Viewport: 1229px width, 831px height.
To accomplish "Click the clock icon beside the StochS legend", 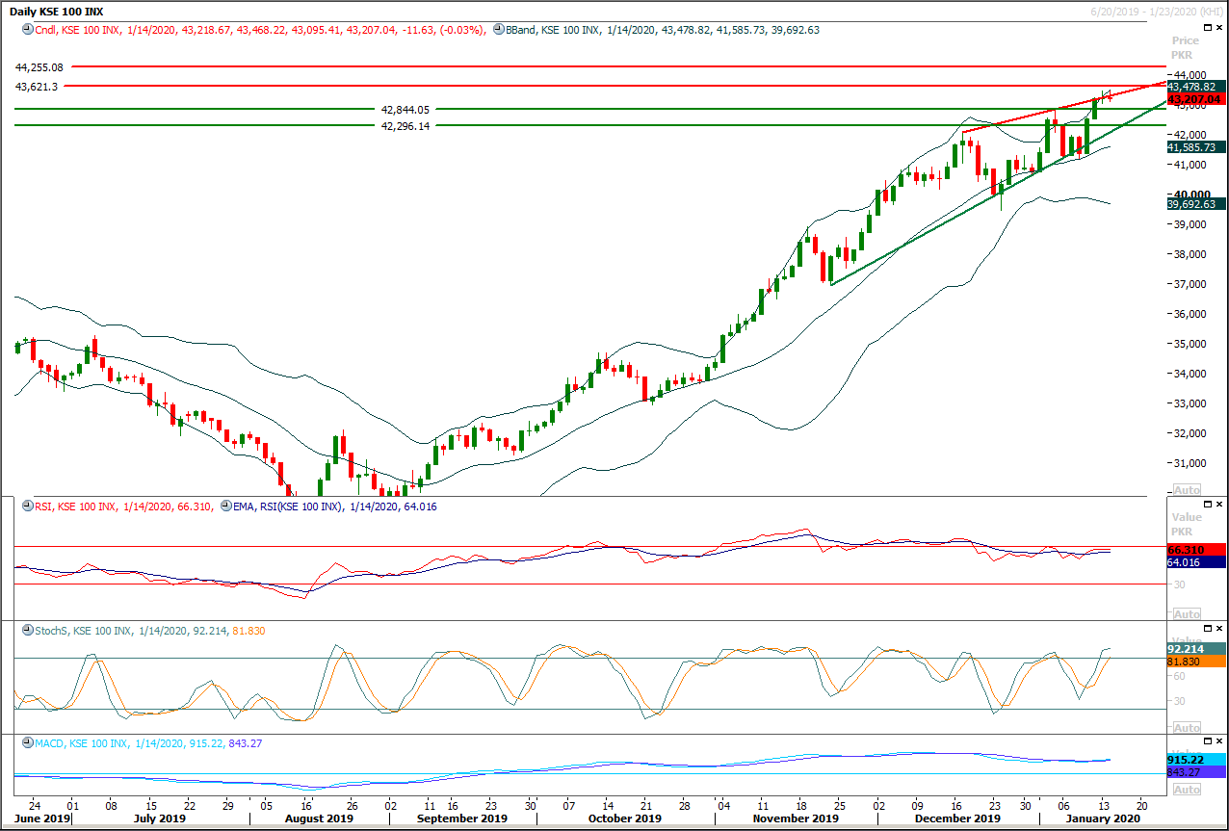I will [28, 631].
